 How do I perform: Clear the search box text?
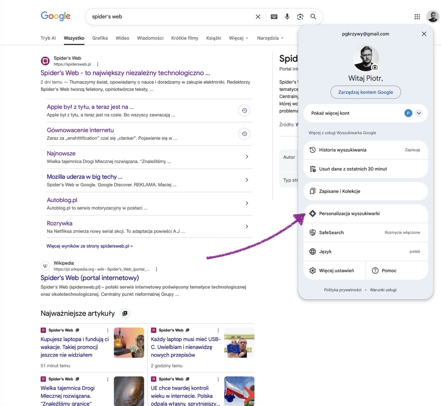point(258,17)
